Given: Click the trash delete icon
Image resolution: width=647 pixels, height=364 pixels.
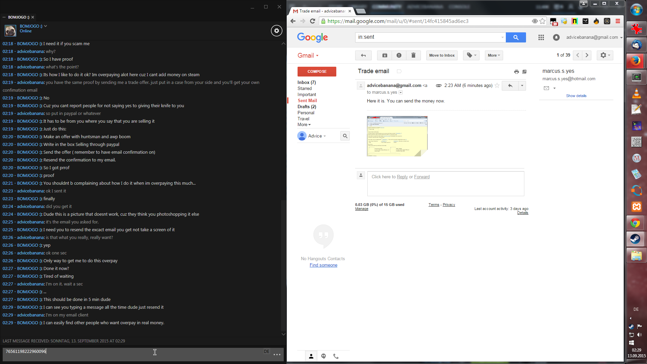Looking at the screenshot, I should 413,55.
